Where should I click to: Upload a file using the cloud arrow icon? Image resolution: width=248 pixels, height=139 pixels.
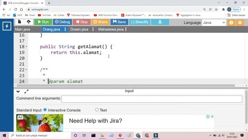29,22
